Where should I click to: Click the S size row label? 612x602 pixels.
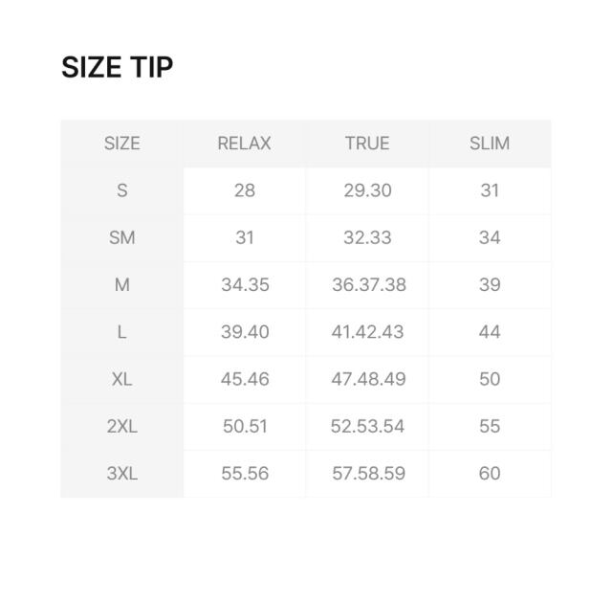pyautogui.click(x=121, y=190)
